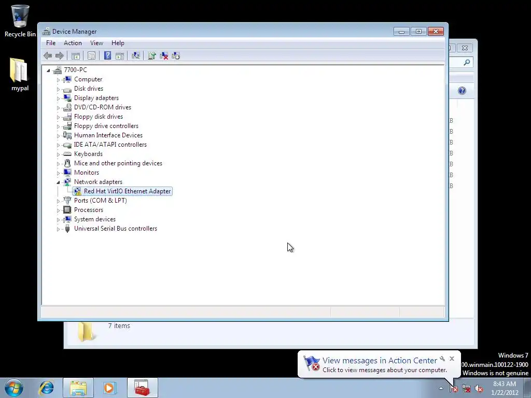Click the red toolbox taskbar button
This screenshot has width=531, height=398.
142,388
